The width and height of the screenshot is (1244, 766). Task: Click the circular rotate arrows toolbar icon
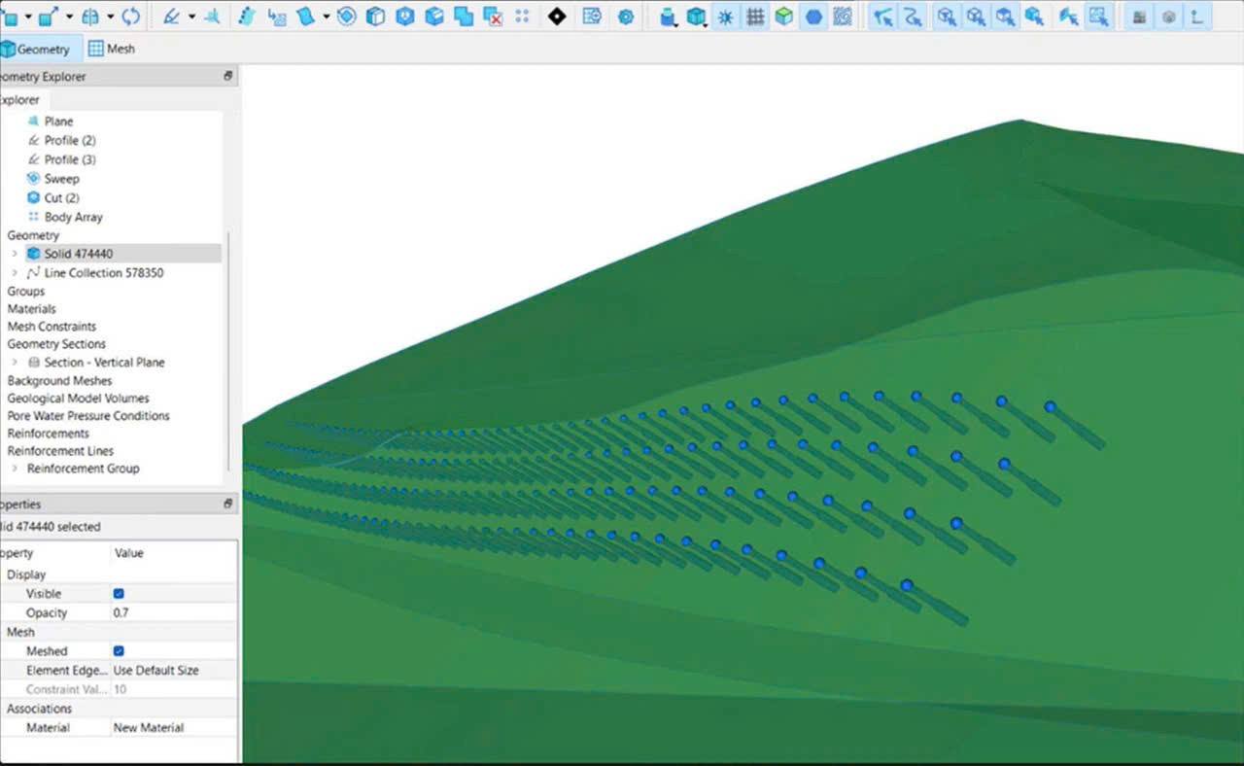(x=130, y=16)
